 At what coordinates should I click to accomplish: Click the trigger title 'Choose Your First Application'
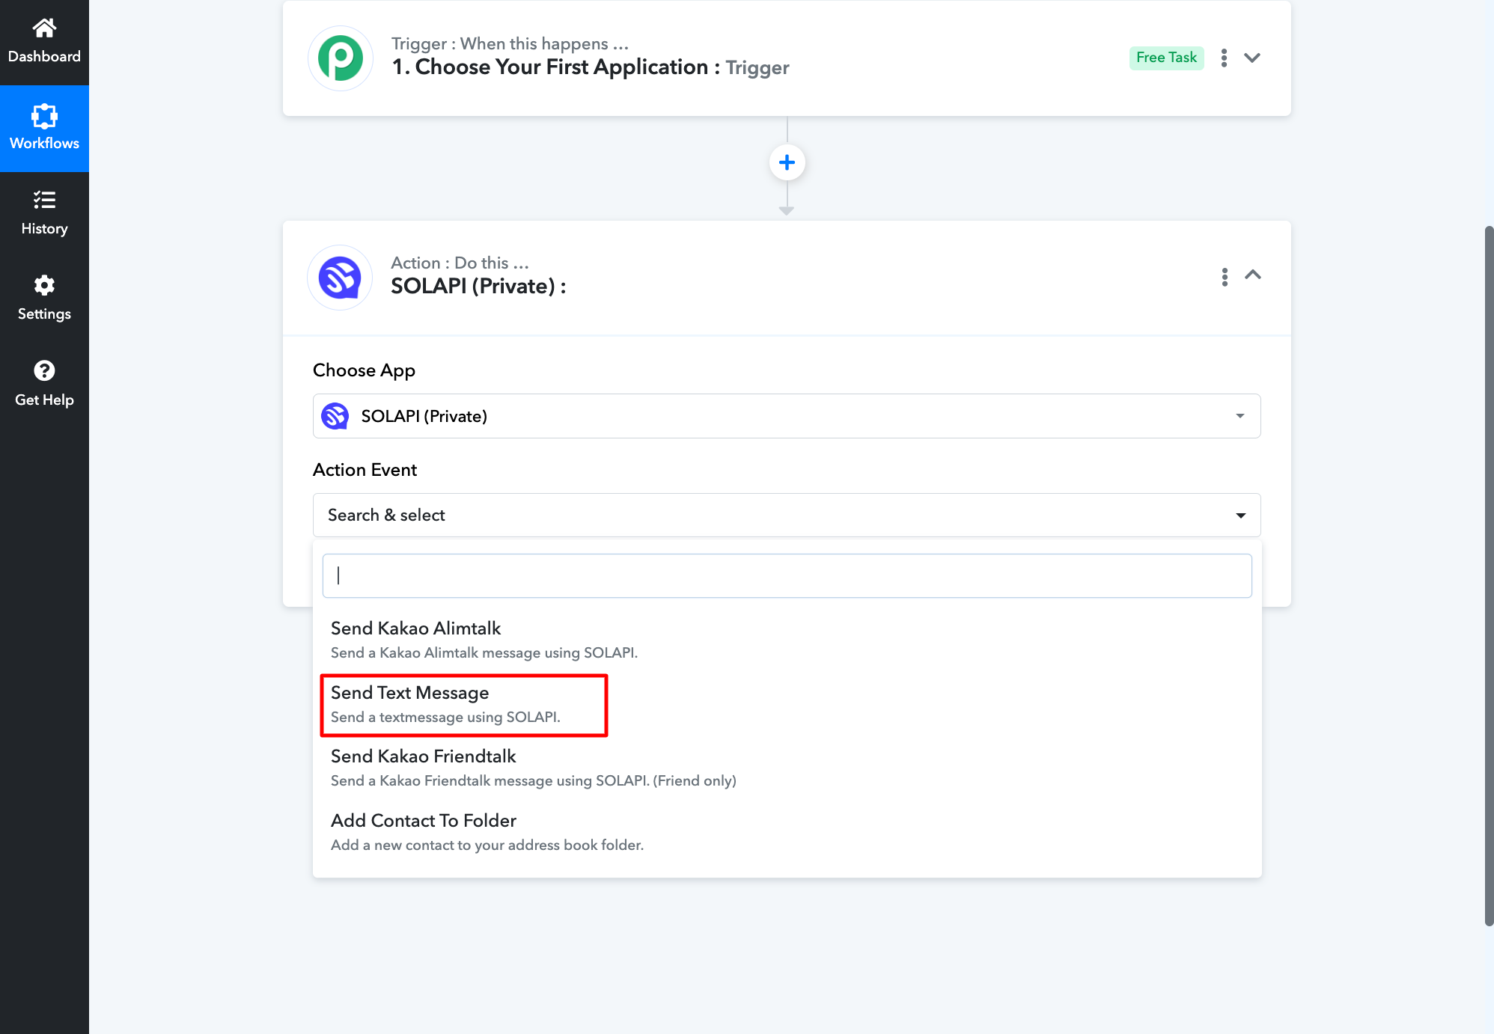(x=561, y=67)
